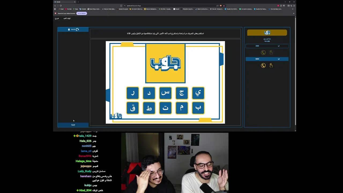Select the Gawab browser tab
The image size is (343, 193).
[x=64, y=2]
